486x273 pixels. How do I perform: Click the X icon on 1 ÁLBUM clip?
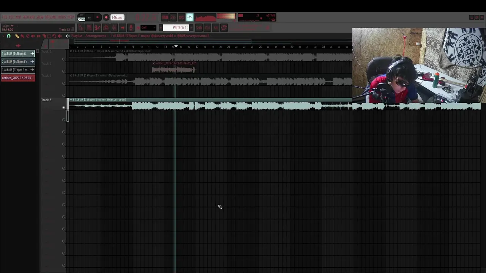[71, 51]
